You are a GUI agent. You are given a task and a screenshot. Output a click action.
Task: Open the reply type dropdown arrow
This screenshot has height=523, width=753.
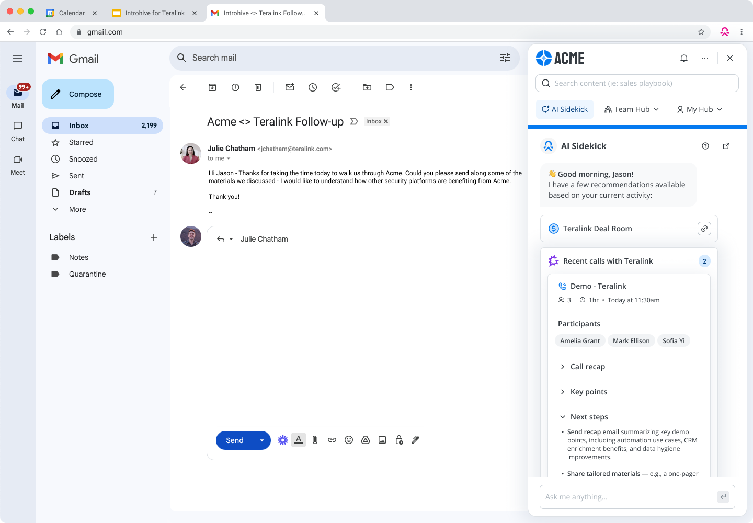(231, 239)
